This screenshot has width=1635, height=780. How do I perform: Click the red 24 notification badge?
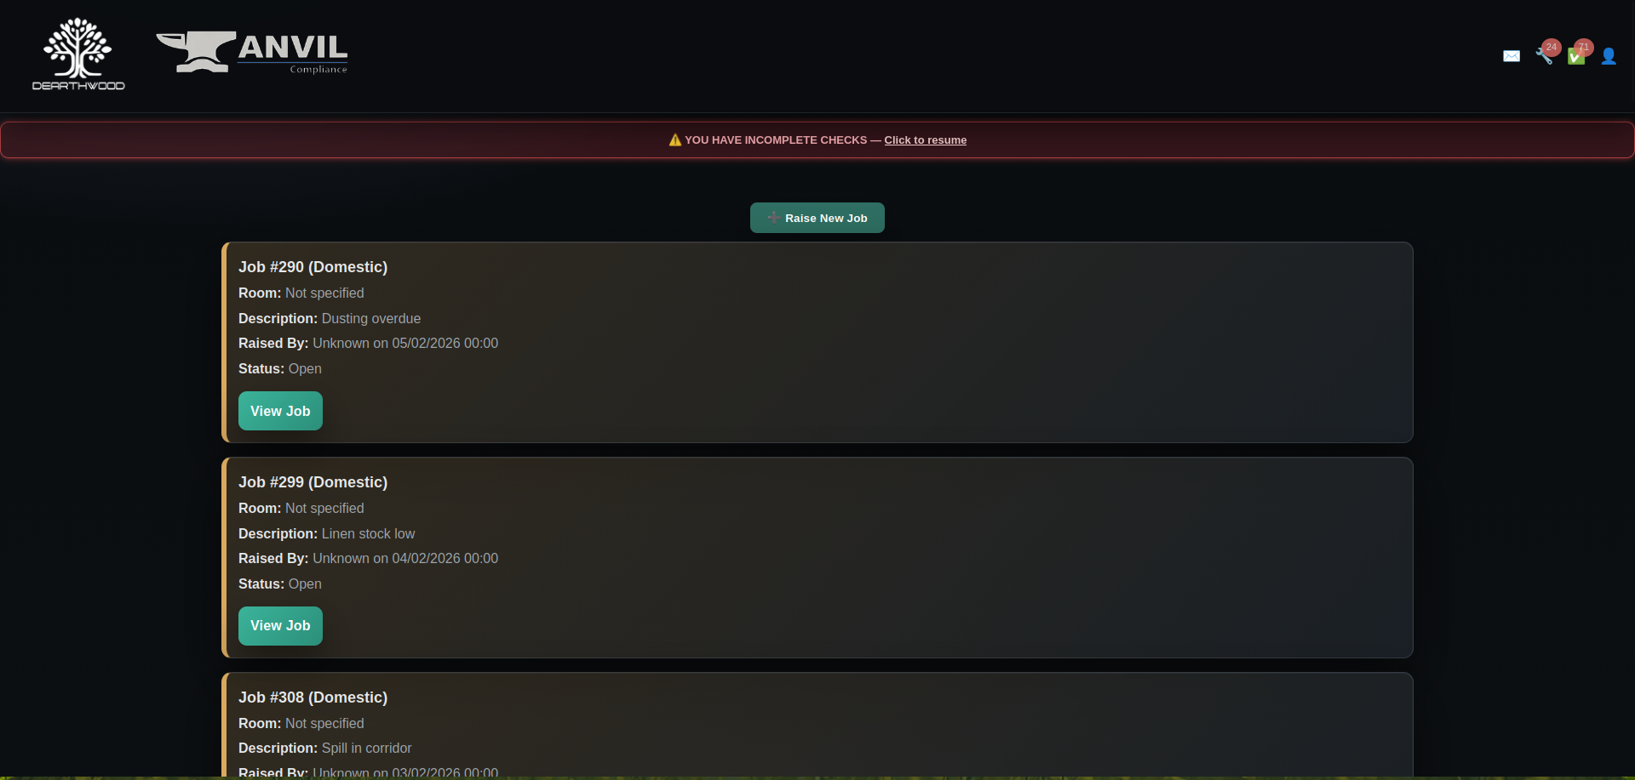[x=1552, y=48]
